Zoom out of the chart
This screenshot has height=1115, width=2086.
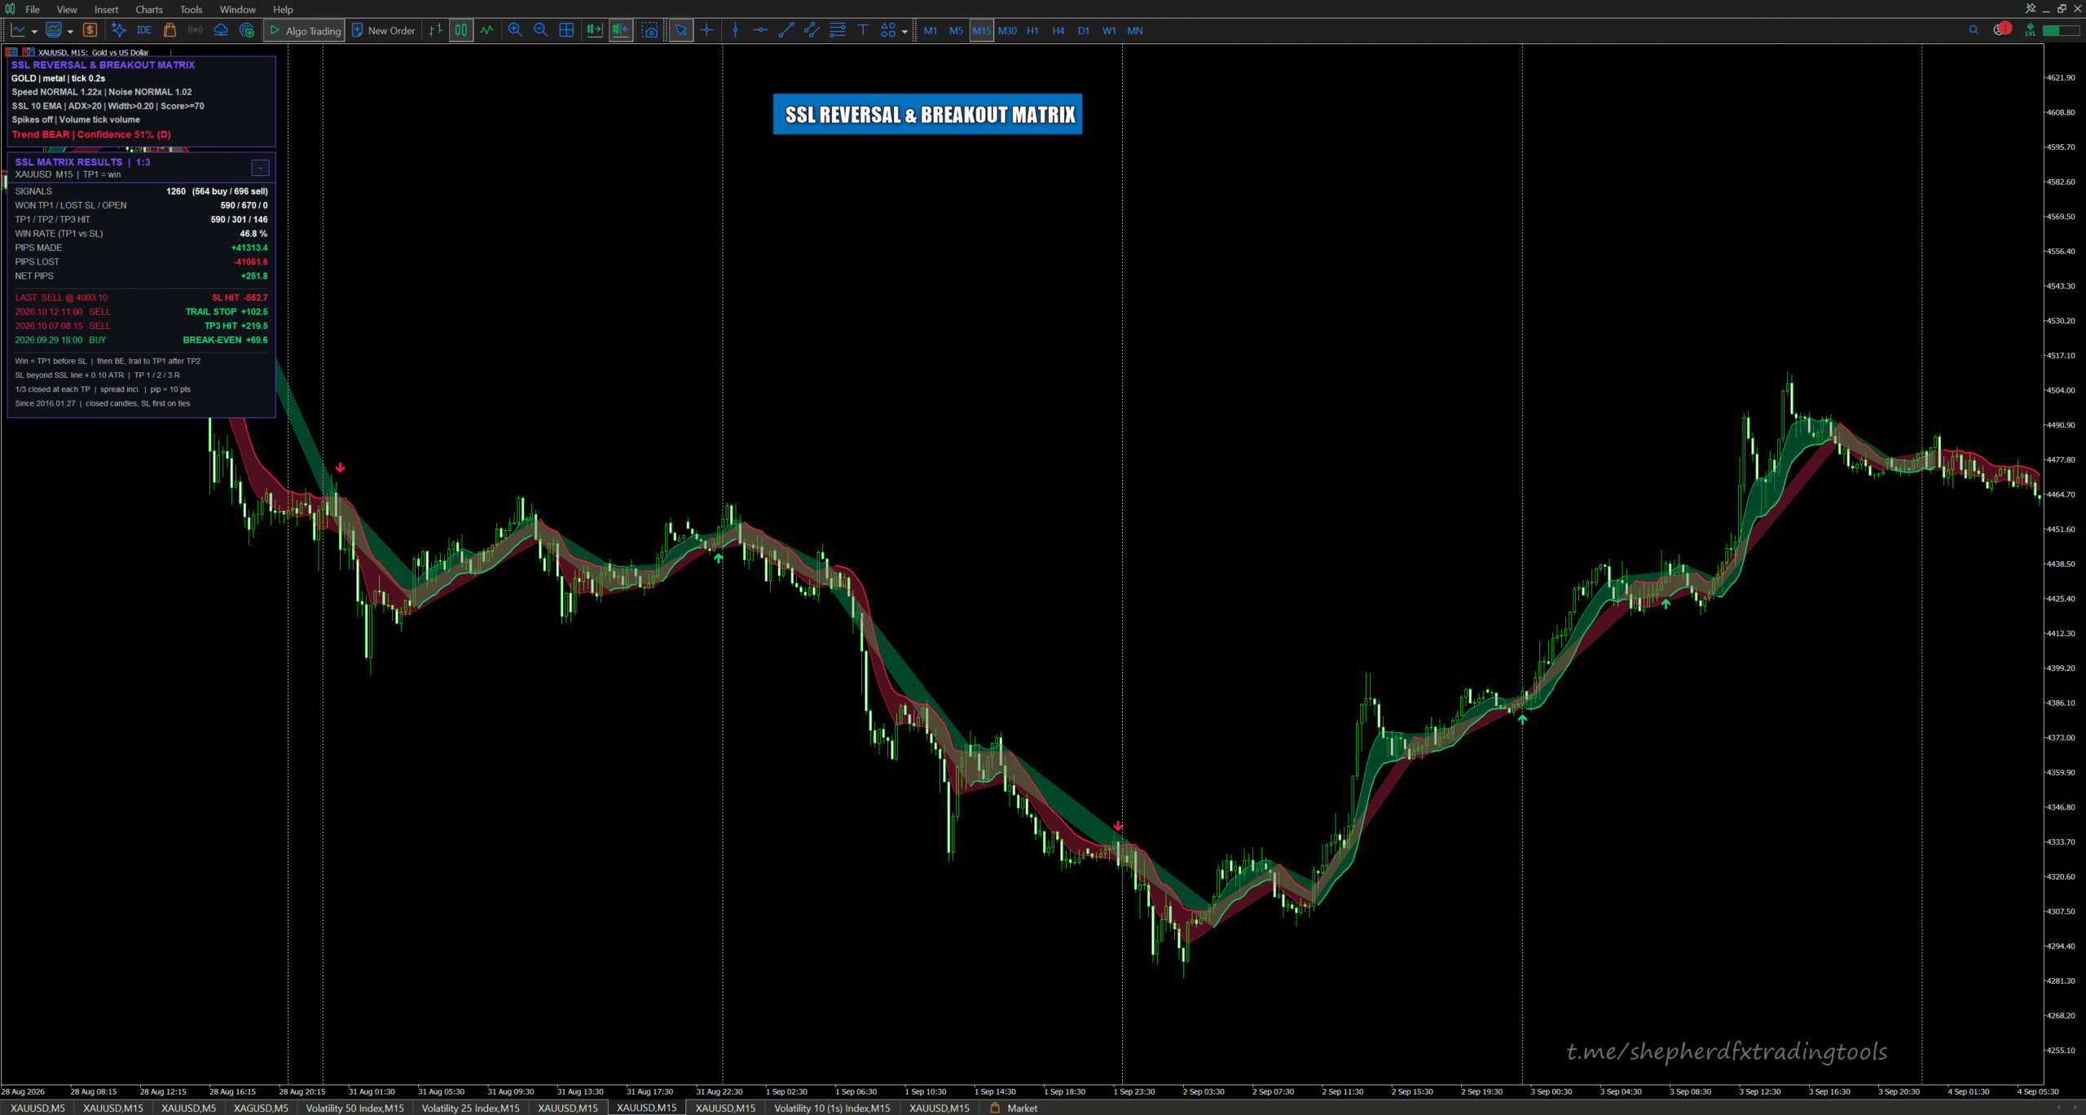540,30
